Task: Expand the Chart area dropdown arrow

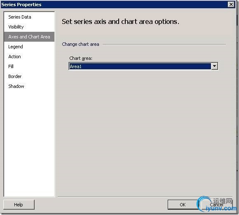Action: pos(214,66)
